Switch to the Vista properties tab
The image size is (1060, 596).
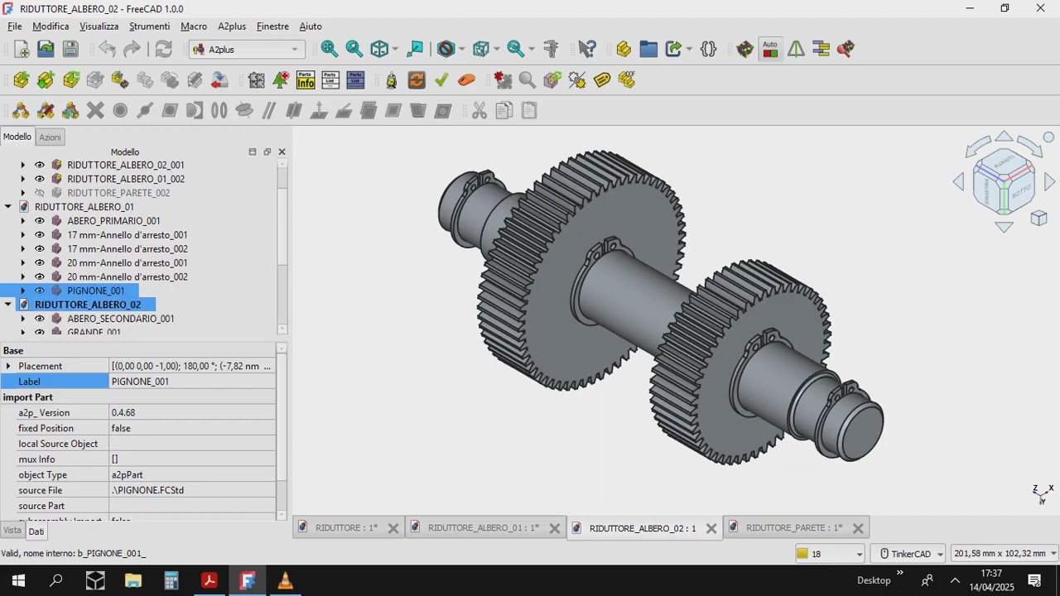coord(12,531)
